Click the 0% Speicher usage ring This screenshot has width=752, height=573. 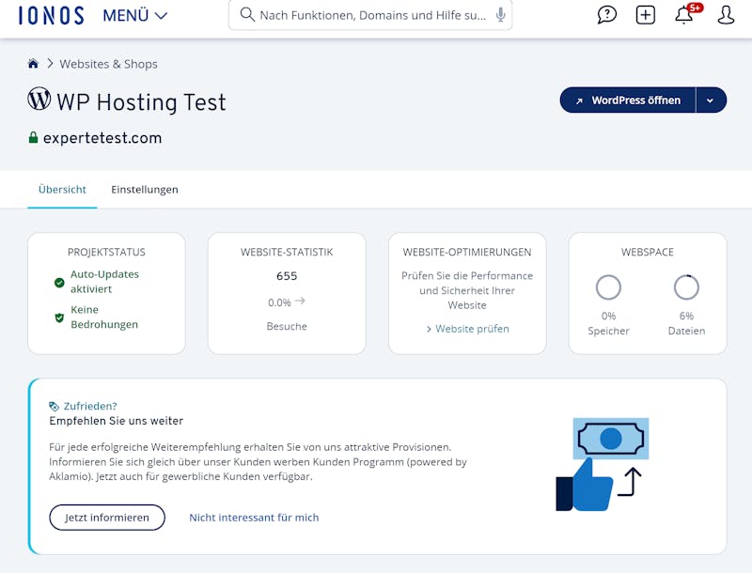[608, 287]
